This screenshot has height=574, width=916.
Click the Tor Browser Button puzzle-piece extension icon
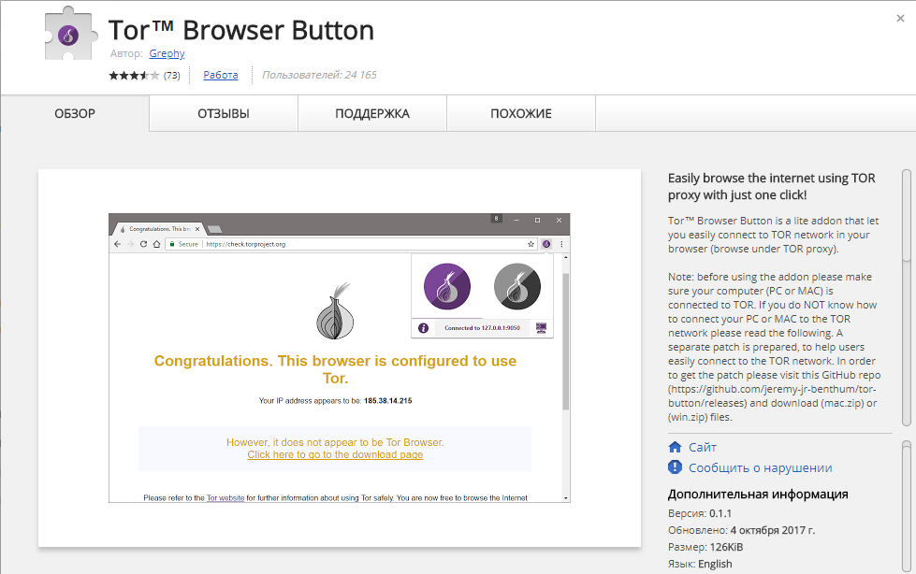pos(69,34)
